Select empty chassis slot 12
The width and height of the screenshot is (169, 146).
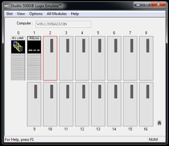click(82, 104)
